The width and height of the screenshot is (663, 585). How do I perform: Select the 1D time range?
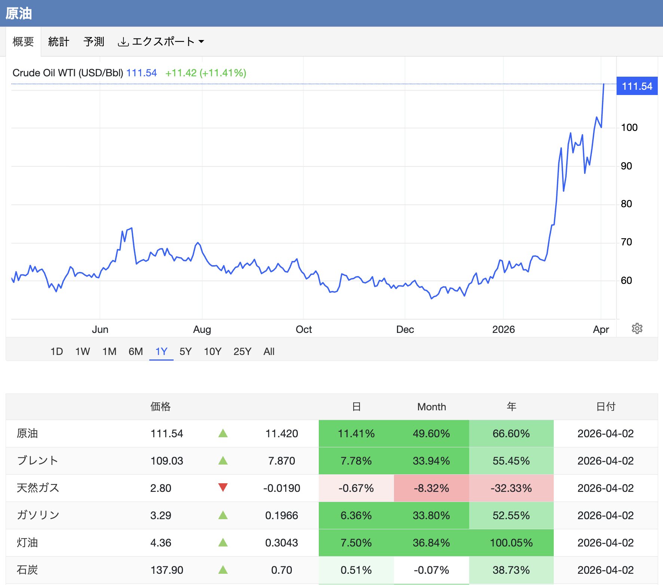pyautogui.click(x=56, y=351)
